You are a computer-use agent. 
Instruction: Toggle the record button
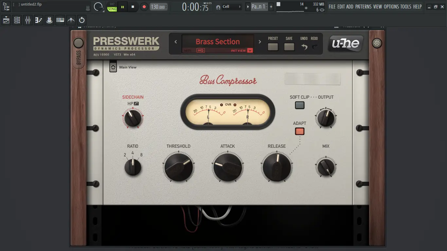(x=144, y=7)
